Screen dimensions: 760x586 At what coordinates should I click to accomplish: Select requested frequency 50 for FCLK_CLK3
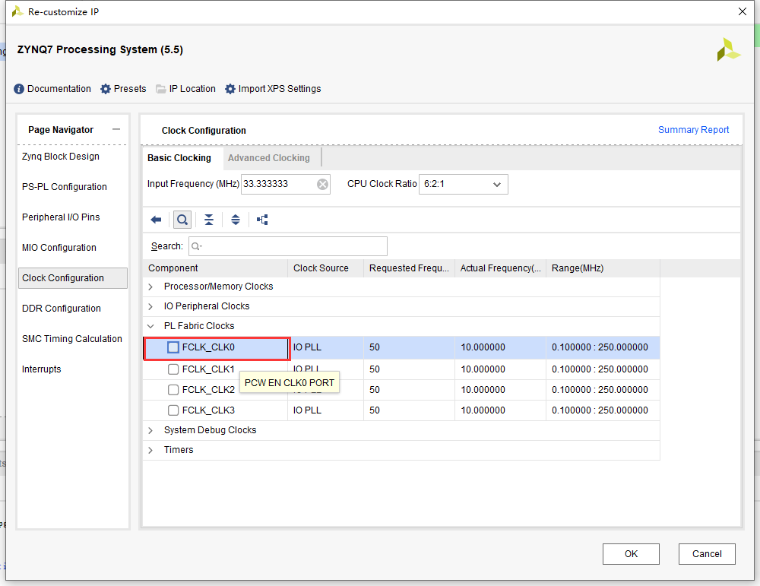coord(409,410)
